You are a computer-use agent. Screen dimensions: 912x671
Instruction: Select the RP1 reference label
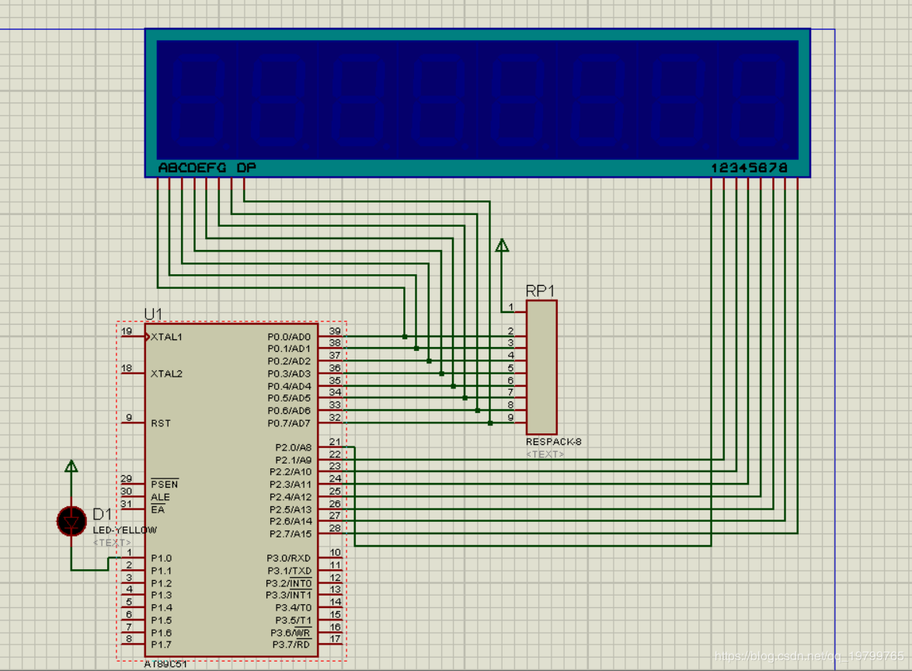[x=540, y=290]
